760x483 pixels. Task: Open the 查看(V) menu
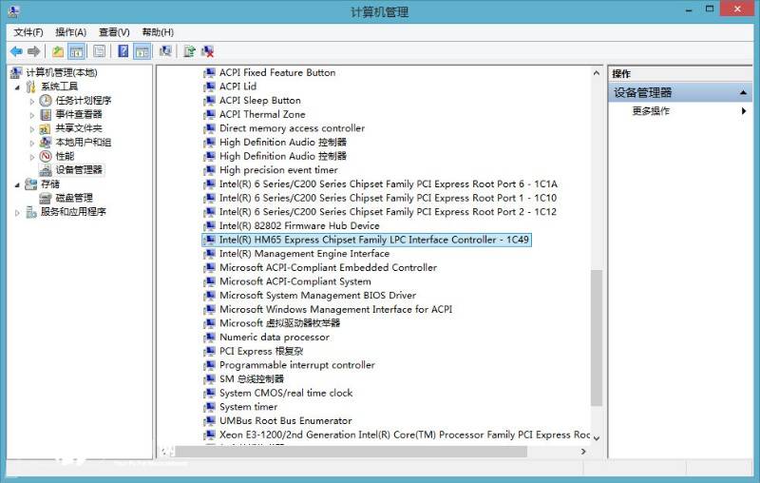[x=114, y=32]
